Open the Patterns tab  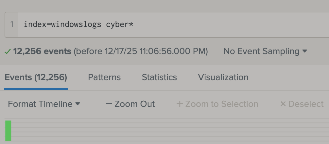pyautogui.click(x=104, y=78)
